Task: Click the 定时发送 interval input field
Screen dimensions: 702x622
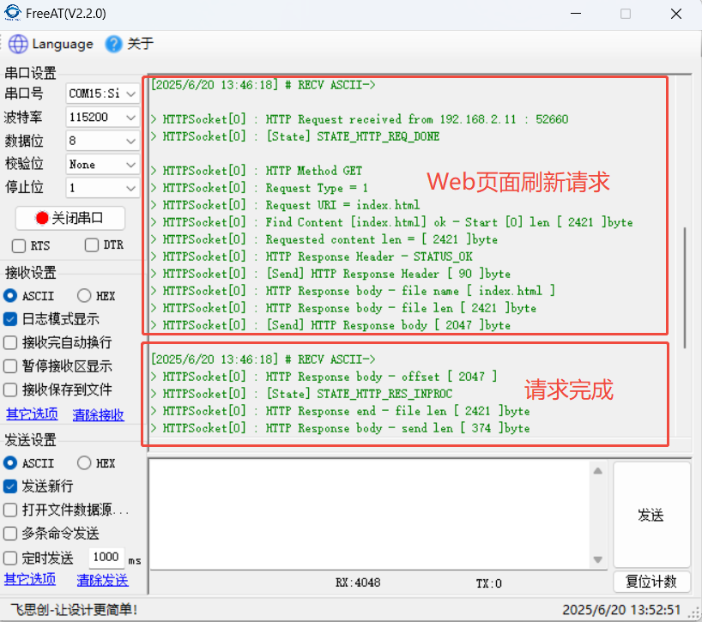Action: [106, 557]
